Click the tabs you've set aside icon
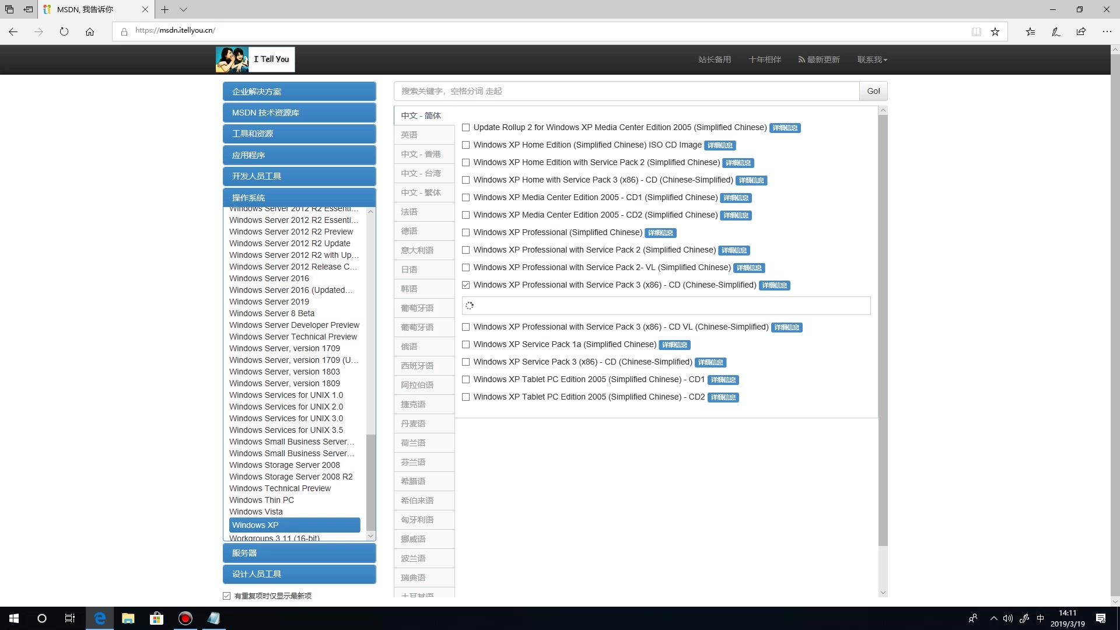Screen dimensions: 1120x630 [x=9, y=9]
